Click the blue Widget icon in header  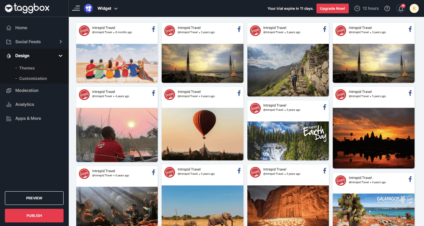[88, 8]
